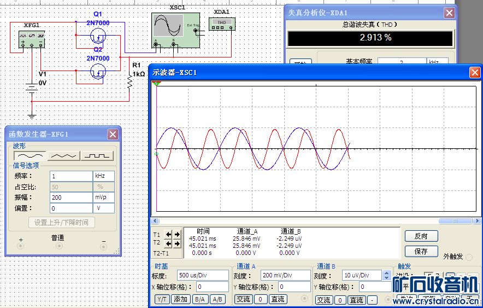Open the kHz frequency unit dropdown
This screenshot has width=483, height=308.
pyautogui.click(x=104, y=176)
